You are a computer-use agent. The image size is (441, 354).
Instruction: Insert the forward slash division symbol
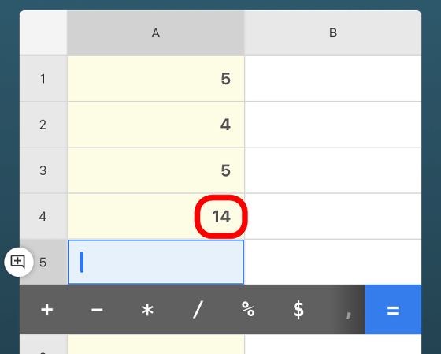198,310
